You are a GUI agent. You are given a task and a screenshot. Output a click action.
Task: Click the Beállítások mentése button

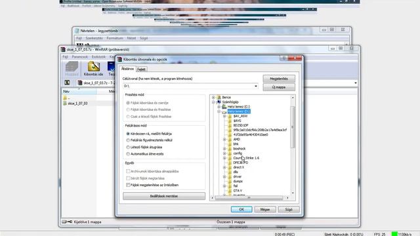pyautogui.click(x=164, y=196)
